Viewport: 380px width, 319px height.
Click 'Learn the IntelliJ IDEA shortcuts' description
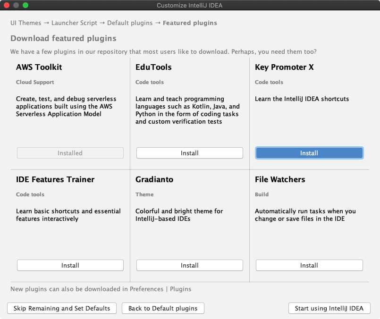coord(302,99)
